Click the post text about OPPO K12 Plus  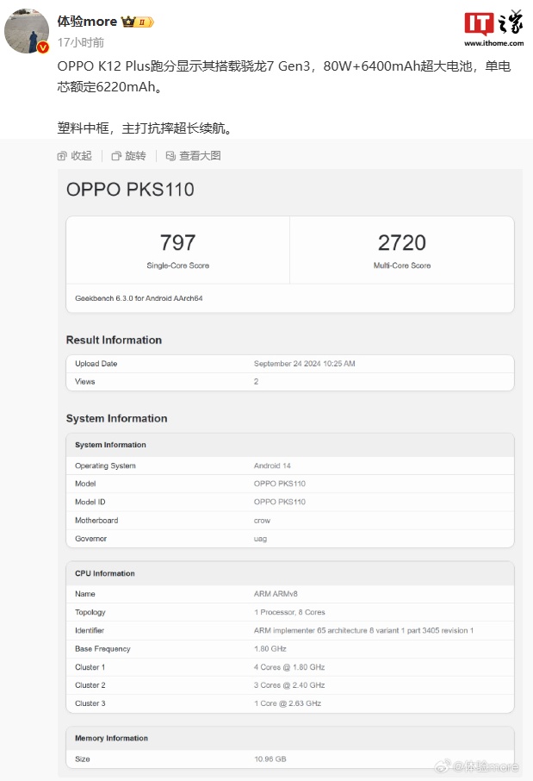284,76
